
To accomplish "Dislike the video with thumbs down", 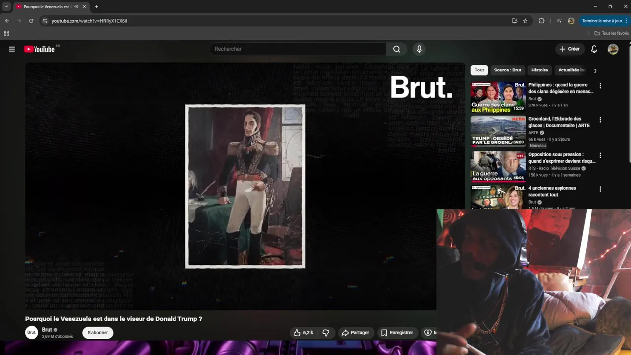I will click(x=326, y=333).
